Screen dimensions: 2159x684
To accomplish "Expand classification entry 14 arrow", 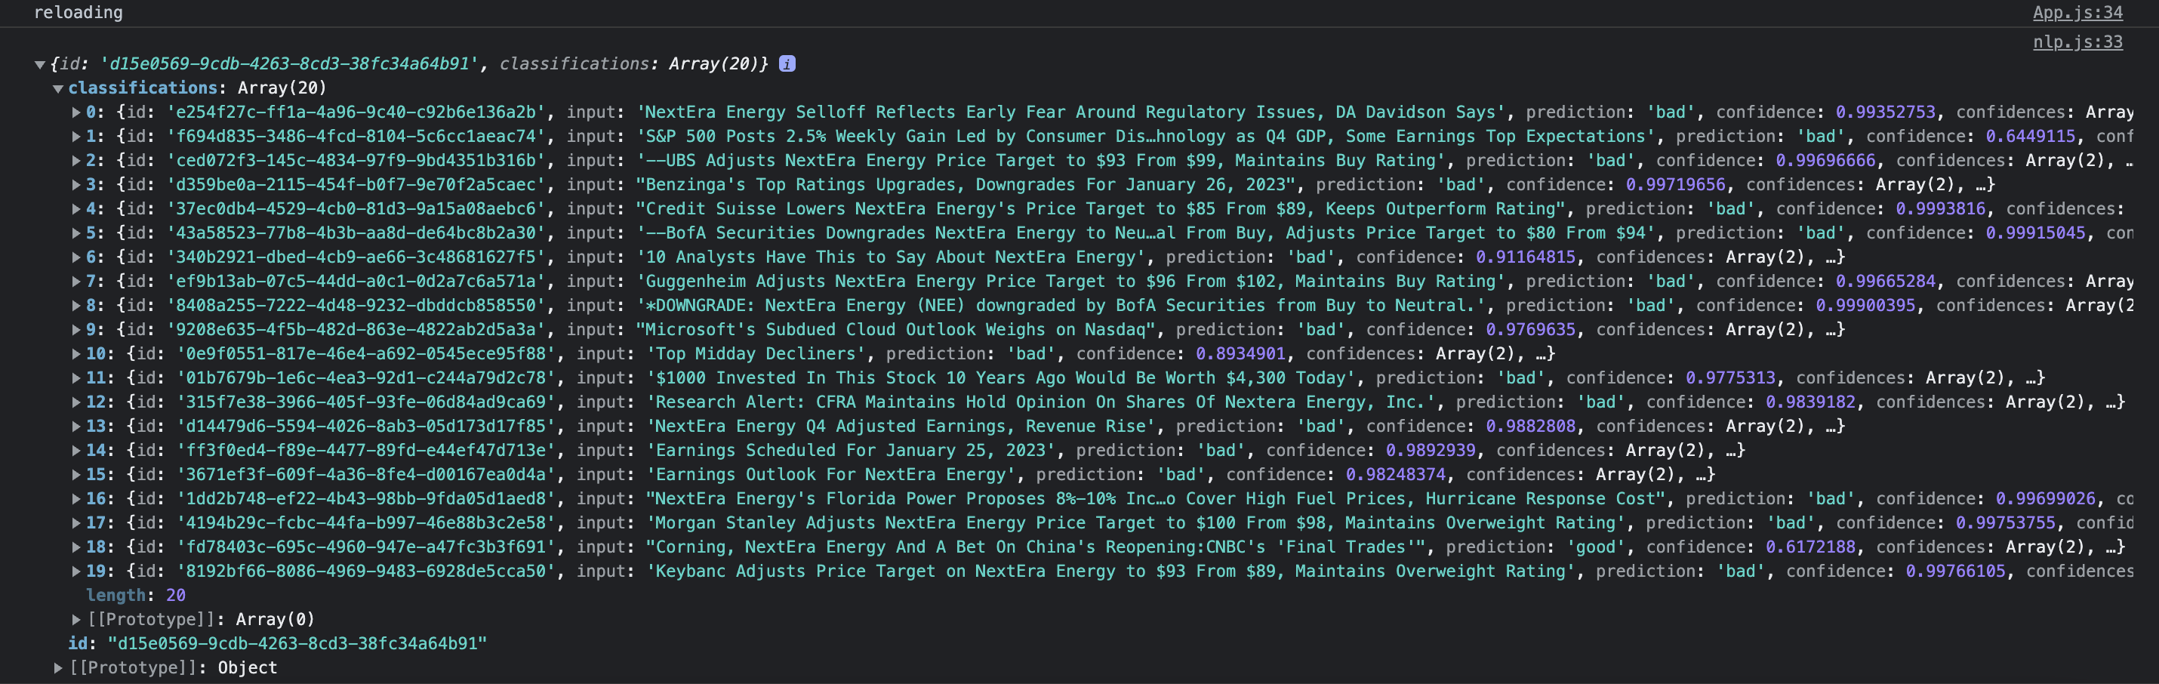I will [x=76, y=451].
